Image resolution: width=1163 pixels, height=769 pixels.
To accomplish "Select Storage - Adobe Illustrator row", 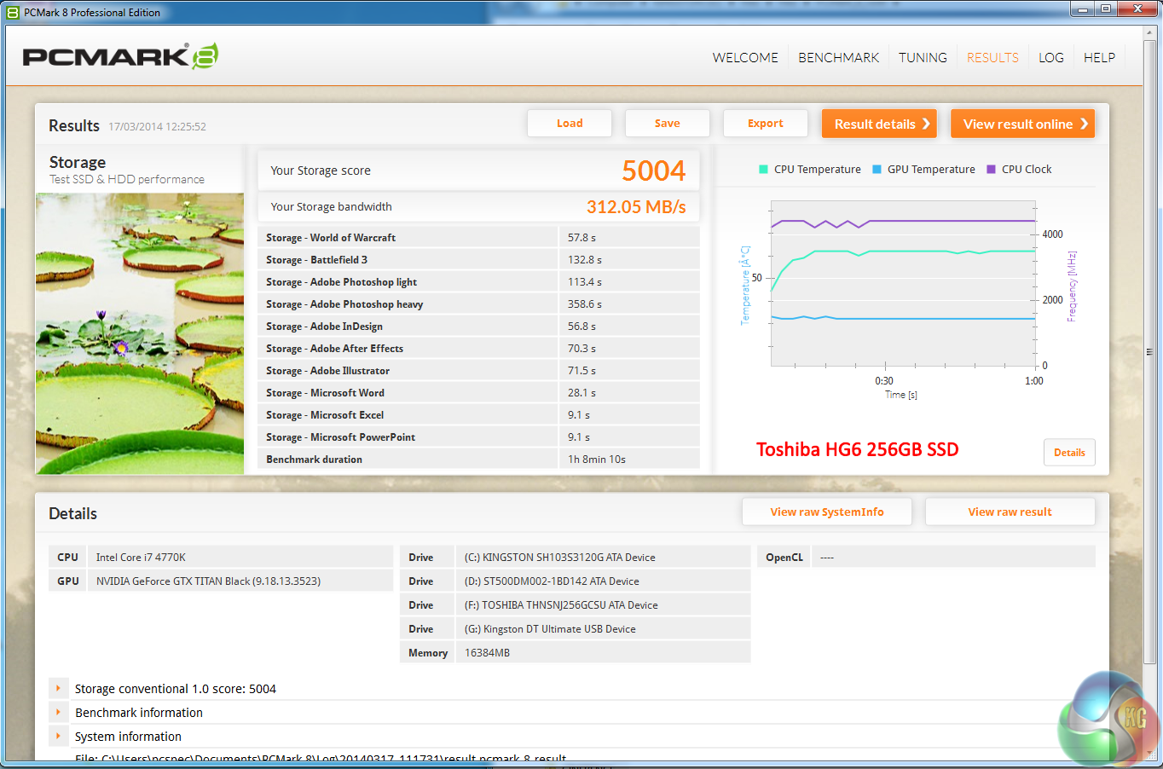I will pyautogui.click(x=478, y=371).
